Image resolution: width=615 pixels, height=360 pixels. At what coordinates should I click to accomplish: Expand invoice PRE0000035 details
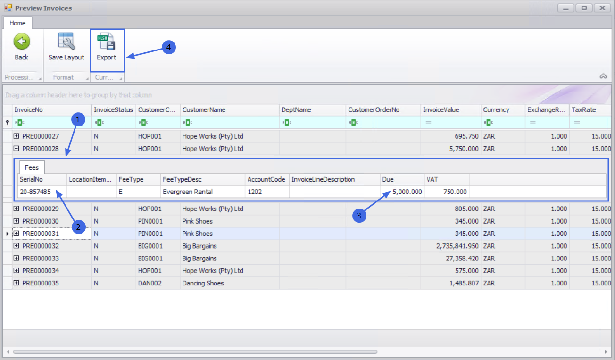pyautogui.click(x=17, y=283)
